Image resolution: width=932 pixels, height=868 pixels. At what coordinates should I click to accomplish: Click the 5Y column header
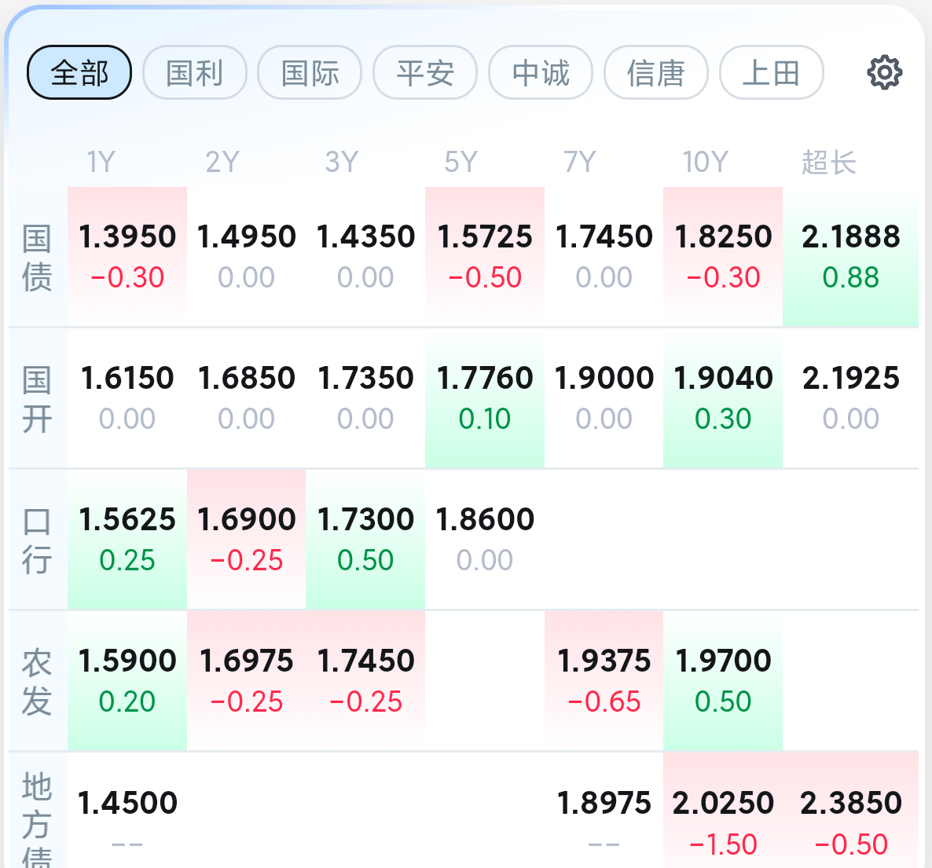pos(460,163)
